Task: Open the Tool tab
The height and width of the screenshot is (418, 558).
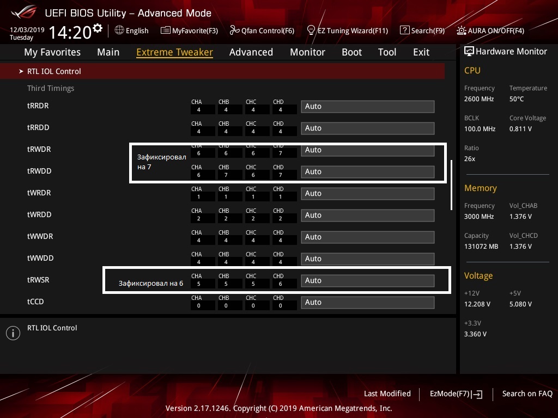Action: [x=387, y=52]
